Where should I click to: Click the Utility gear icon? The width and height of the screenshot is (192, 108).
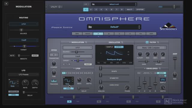tap(59, 7)
